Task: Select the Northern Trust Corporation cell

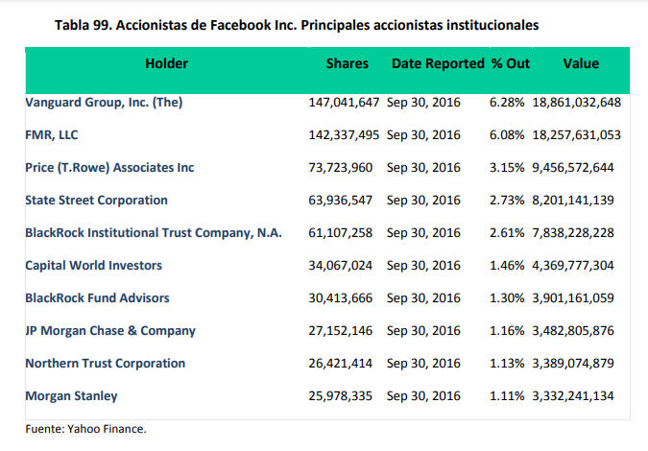Action: tap(105, 364)
